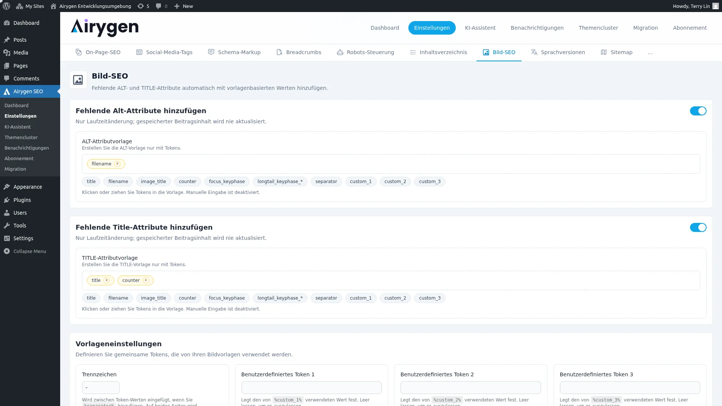Add counter token to ALT template
This screenshot has height=406, width=722.
tap(187, 182)
